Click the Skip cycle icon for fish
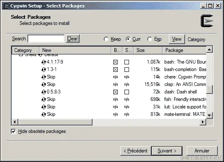This screenshot has height=162, width=224. pos(44,99)
